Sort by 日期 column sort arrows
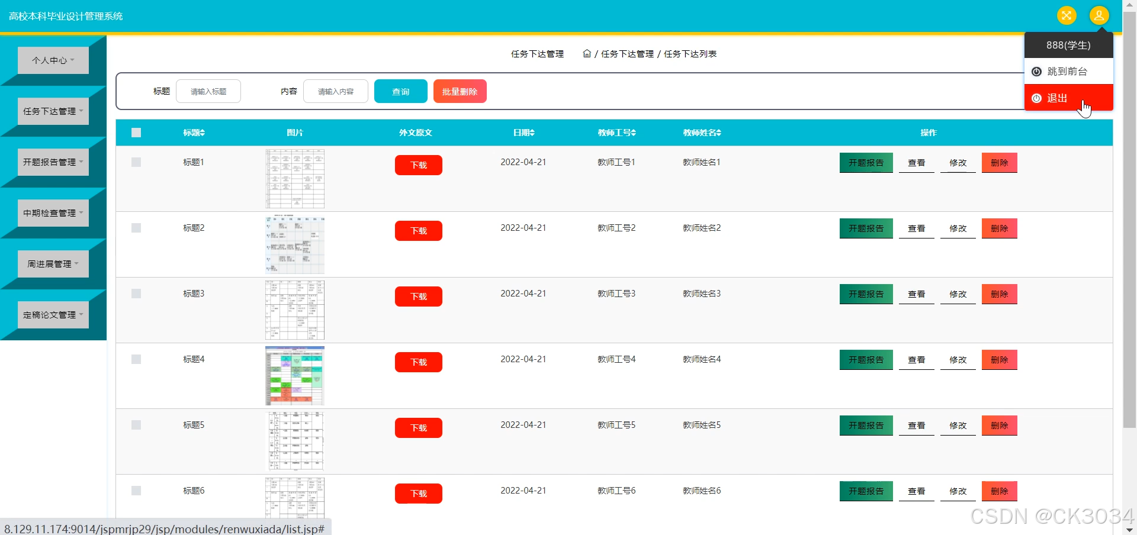The image size is (1137, 535). [x=532, y=133]
